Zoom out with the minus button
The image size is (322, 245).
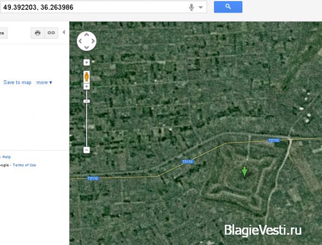(86, 150)
